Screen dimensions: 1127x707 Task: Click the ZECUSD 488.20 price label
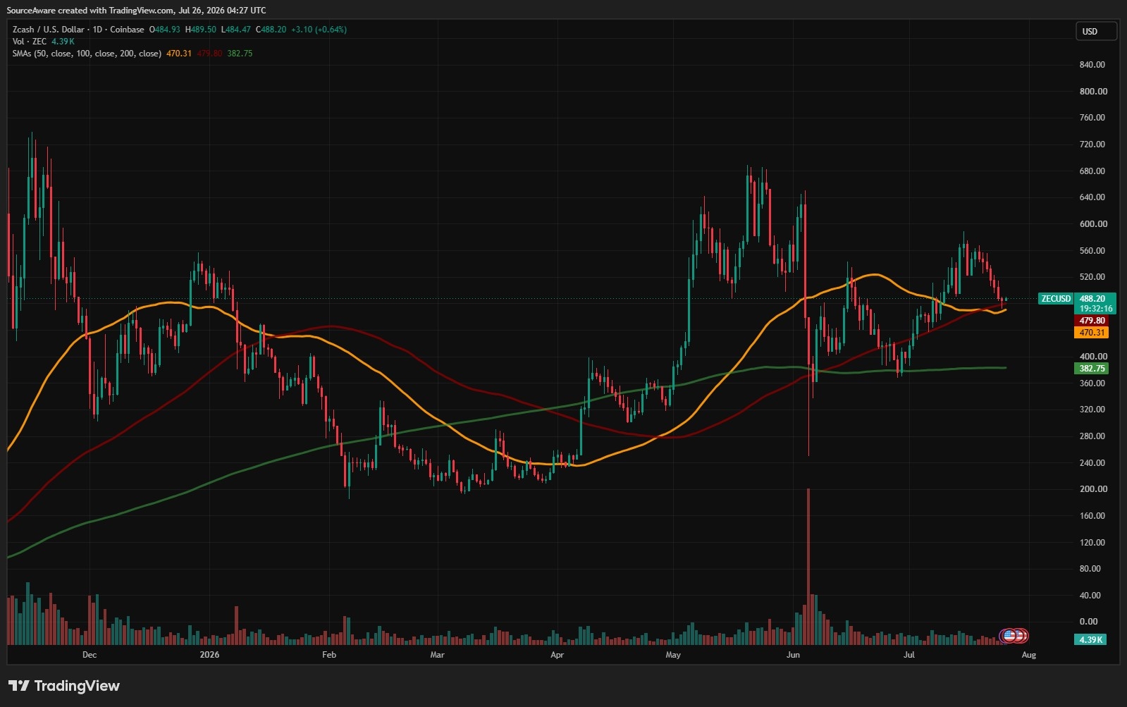tap(1077, 299)
